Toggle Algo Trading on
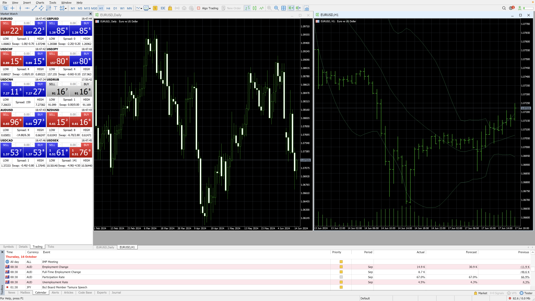Viewport: 535px width, 301px height. point(208,8)
